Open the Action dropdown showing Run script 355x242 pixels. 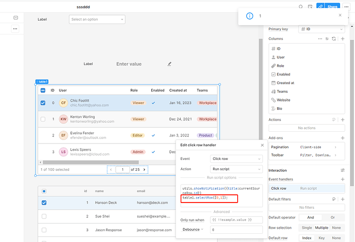pos(236,169)
